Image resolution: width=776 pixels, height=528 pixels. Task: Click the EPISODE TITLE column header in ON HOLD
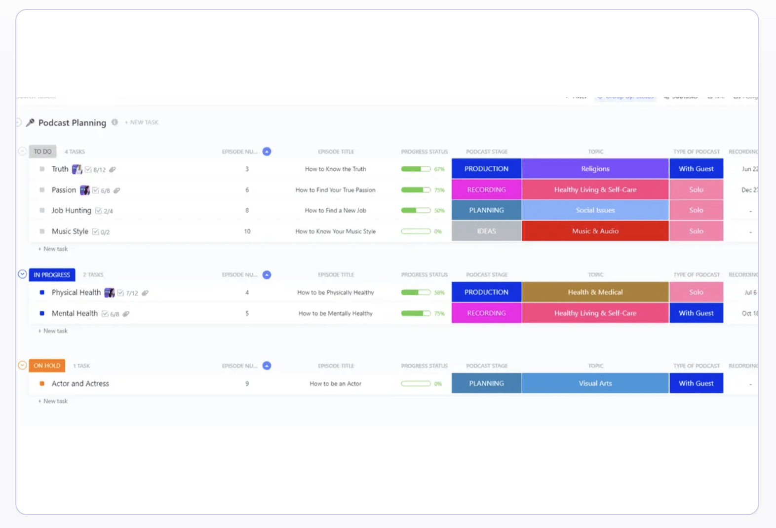click(x=336, y=366)
